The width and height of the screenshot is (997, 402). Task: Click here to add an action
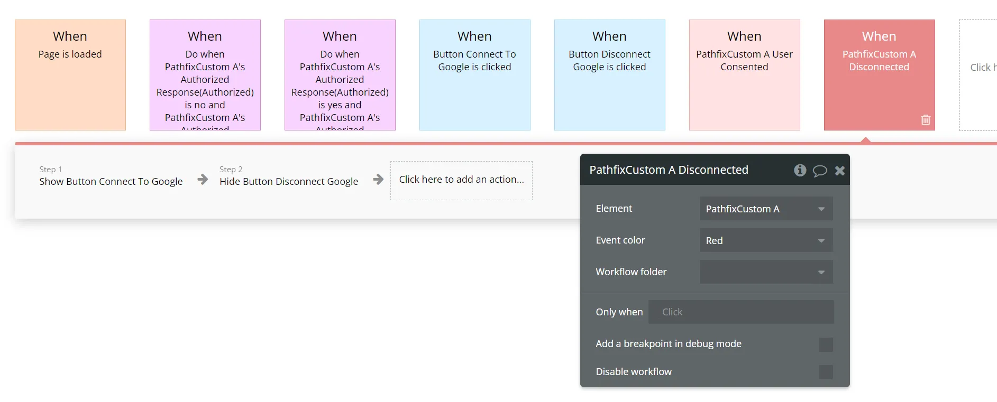(461, 180)
